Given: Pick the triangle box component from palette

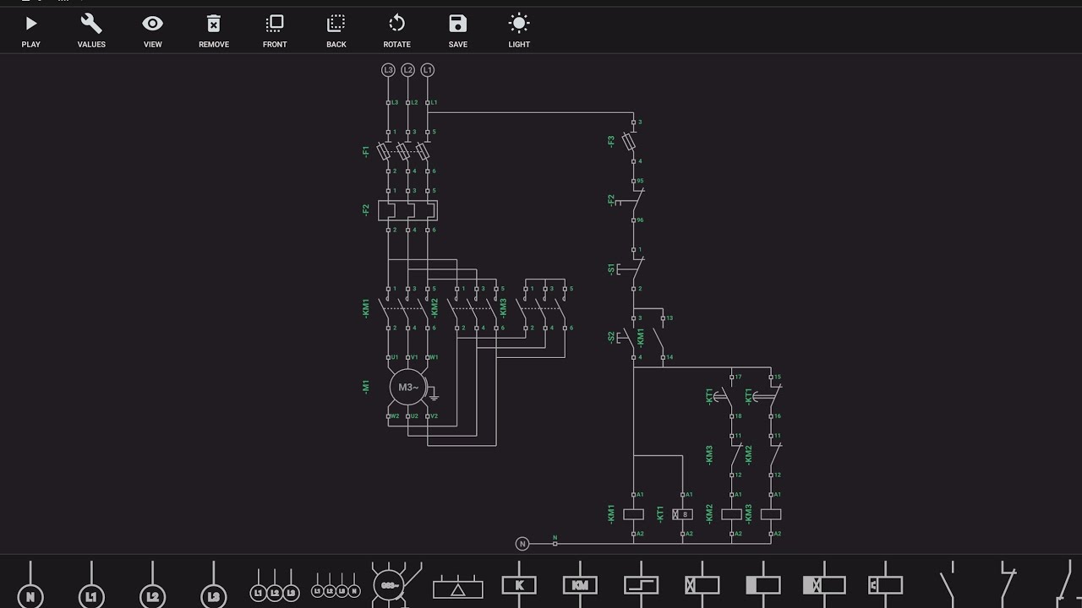Looking at the screenshot, I should tap(458, 587).
